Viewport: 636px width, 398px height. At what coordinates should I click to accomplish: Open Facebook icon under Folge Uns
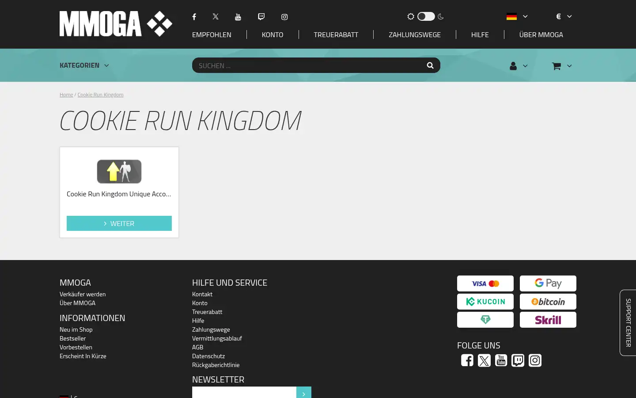[x=467, y=360]
